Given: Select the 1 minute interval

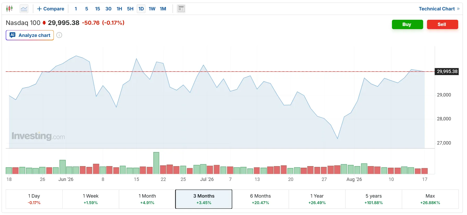Looking at the screenshot, I should pos(76,9).
